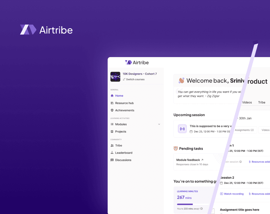Click the live session broadcast icon
Viewport: 270px width, 214px height.
182,129
